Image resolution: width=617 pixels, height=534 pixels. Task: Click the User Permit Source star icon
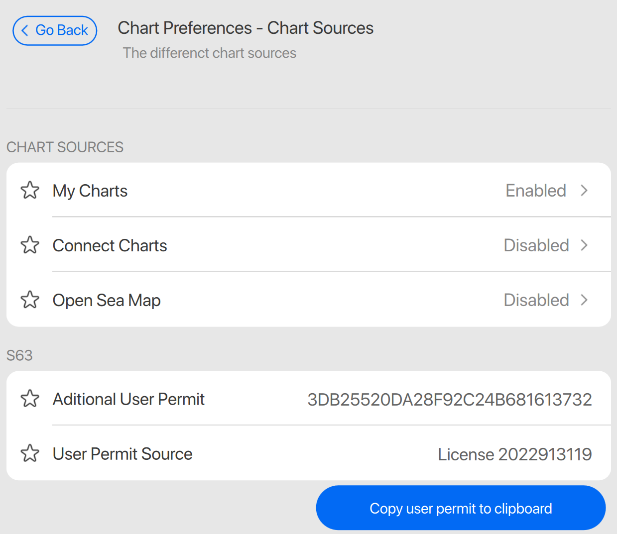tap(30, 453)
